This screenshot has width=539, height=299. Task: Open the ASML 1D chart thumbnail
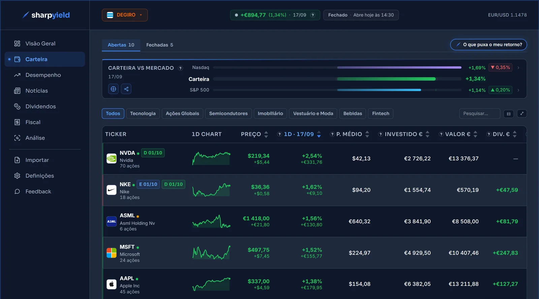pyautogui.click(x=211, y=221)
